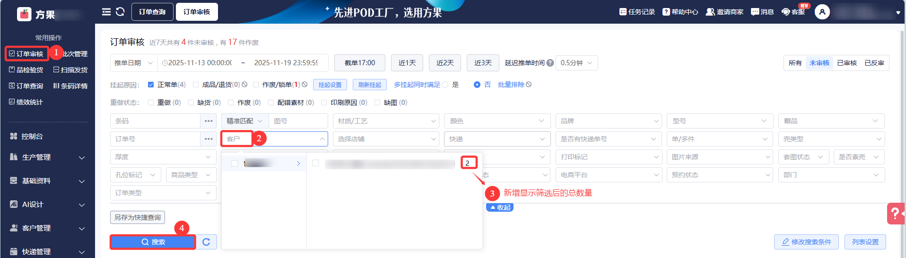Toggle the 缺图 (0) checkbox
This screenshot has height=258, width=906.
coord(377,103)
